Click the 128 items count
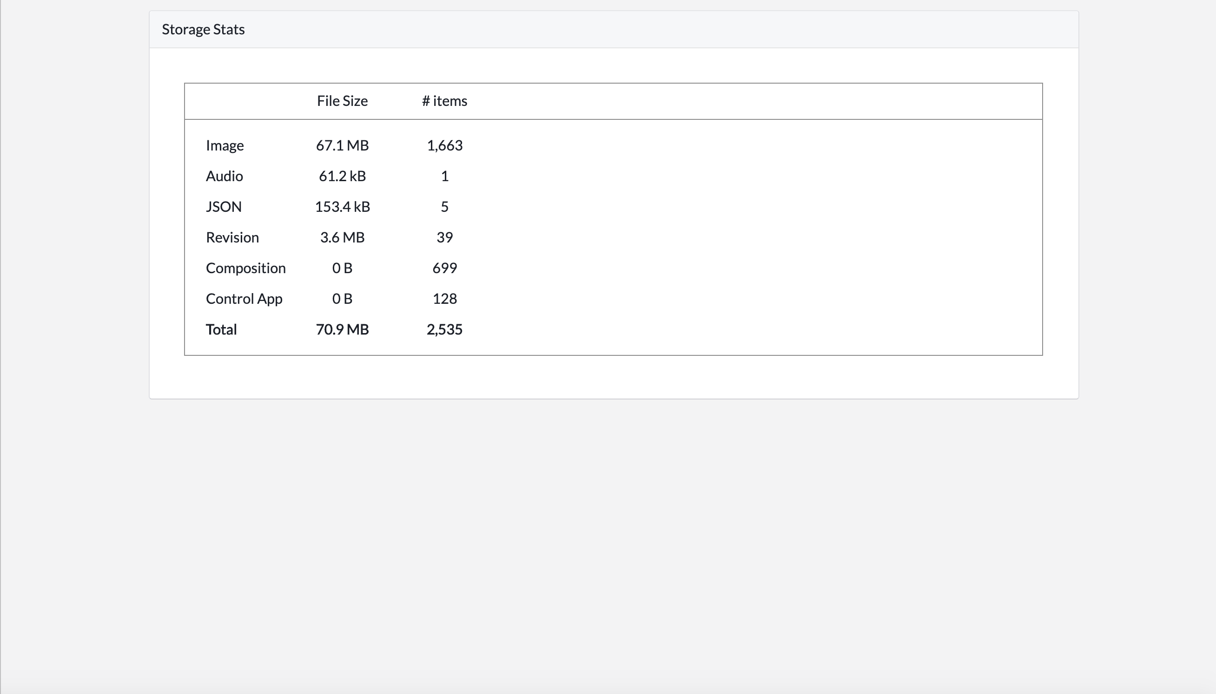1216x694 pixels. coord(444,299)
